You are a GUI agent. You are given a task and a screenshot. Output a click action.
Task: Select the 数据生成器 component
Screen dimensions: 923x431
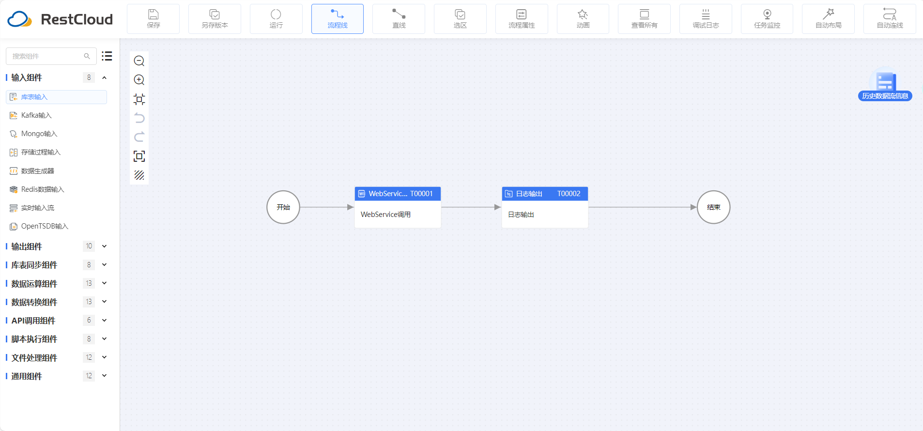coord(56,171)
